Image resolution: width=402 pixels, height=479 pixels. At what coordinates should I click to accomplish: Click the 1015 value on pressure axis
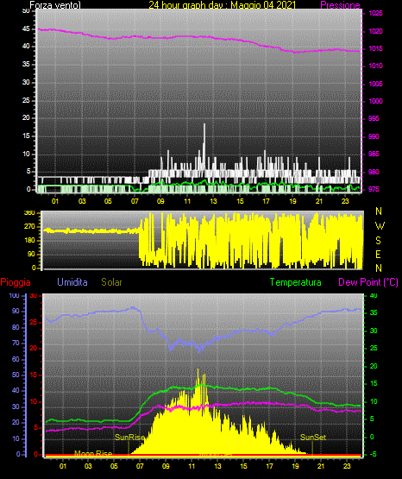[375, 48]
